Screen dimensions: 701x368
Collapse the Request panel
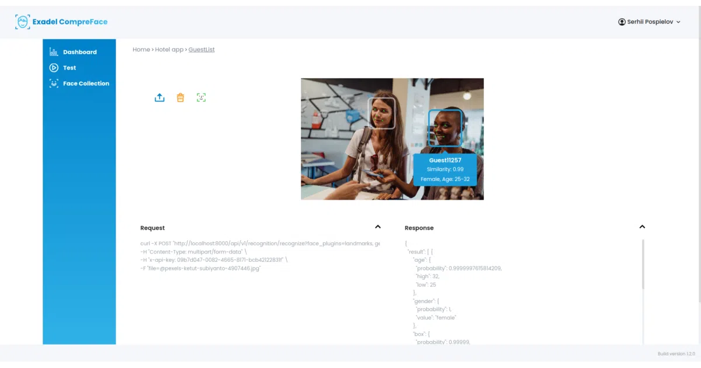[378, 227]
